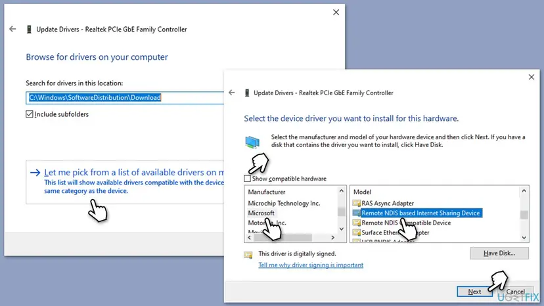Click Manufacturer list scroll up arrow
Screen dimensions: 544x306
pos(342,191)
